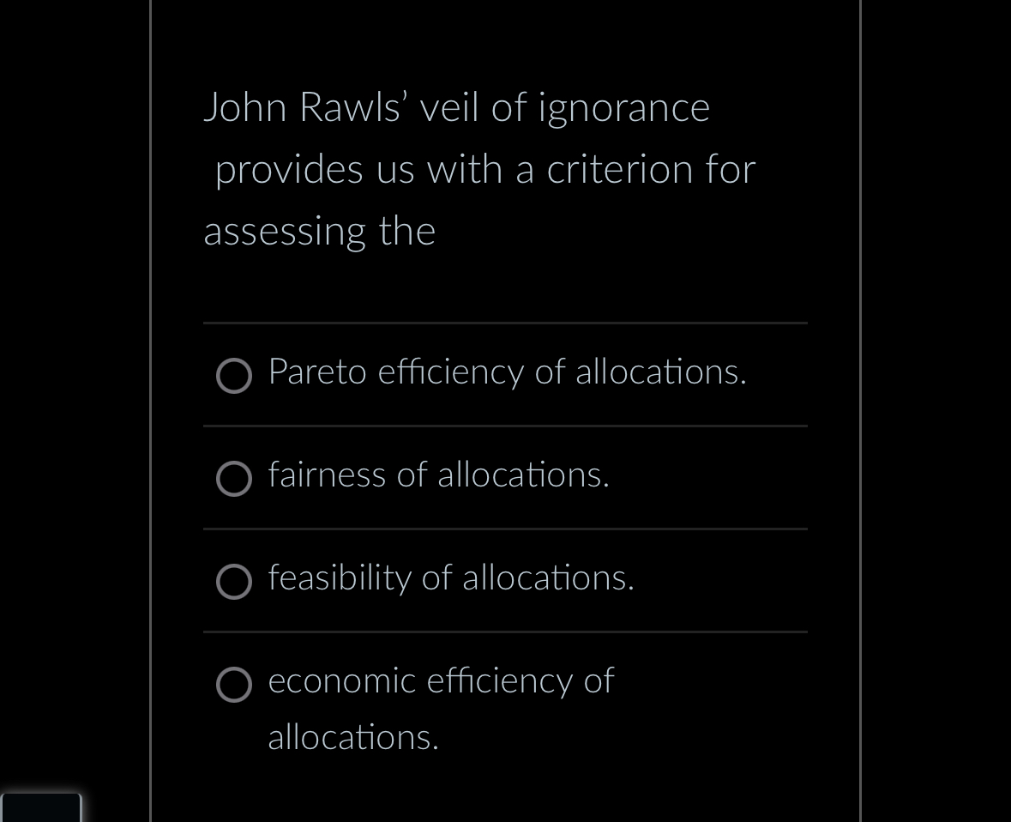Select the 'economic efficiency of allocations' radio button

tap(233, 685)
